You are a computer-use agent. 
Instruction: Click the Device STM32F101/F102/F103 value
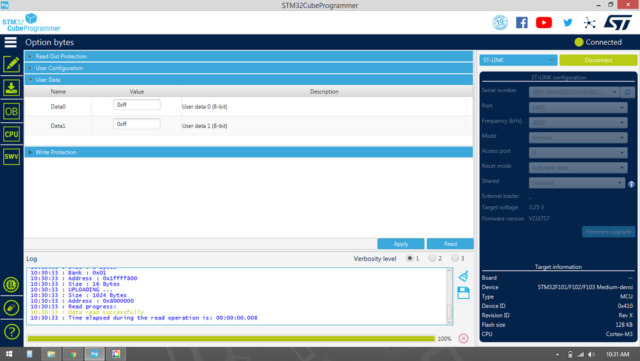point(585,287)
